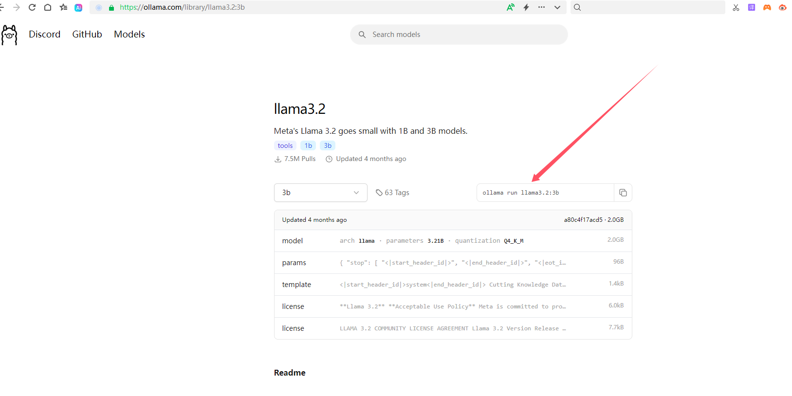Image resolution: width=792 pixels, height=396 pixels.
Task: Click the 96B params size
Action: [x=618, y=262]
